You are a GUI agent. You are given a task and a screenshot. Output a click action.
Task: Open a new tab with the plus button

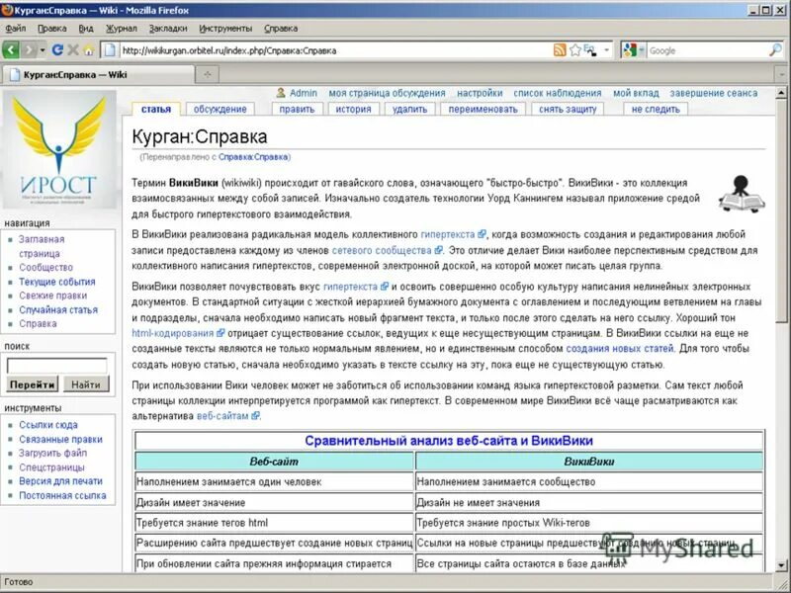tap(208, 75)
